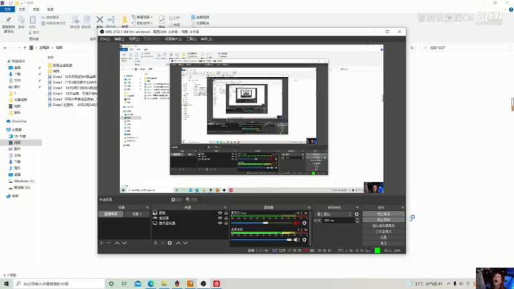The height and width of the screenshot is (289, 514).
Task: Remove selected scene with minus icon
Action: point(109,243)
